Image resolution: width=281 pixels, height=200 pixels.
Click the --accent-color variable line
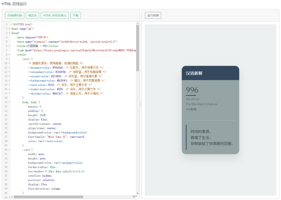(x=65, y=76)
